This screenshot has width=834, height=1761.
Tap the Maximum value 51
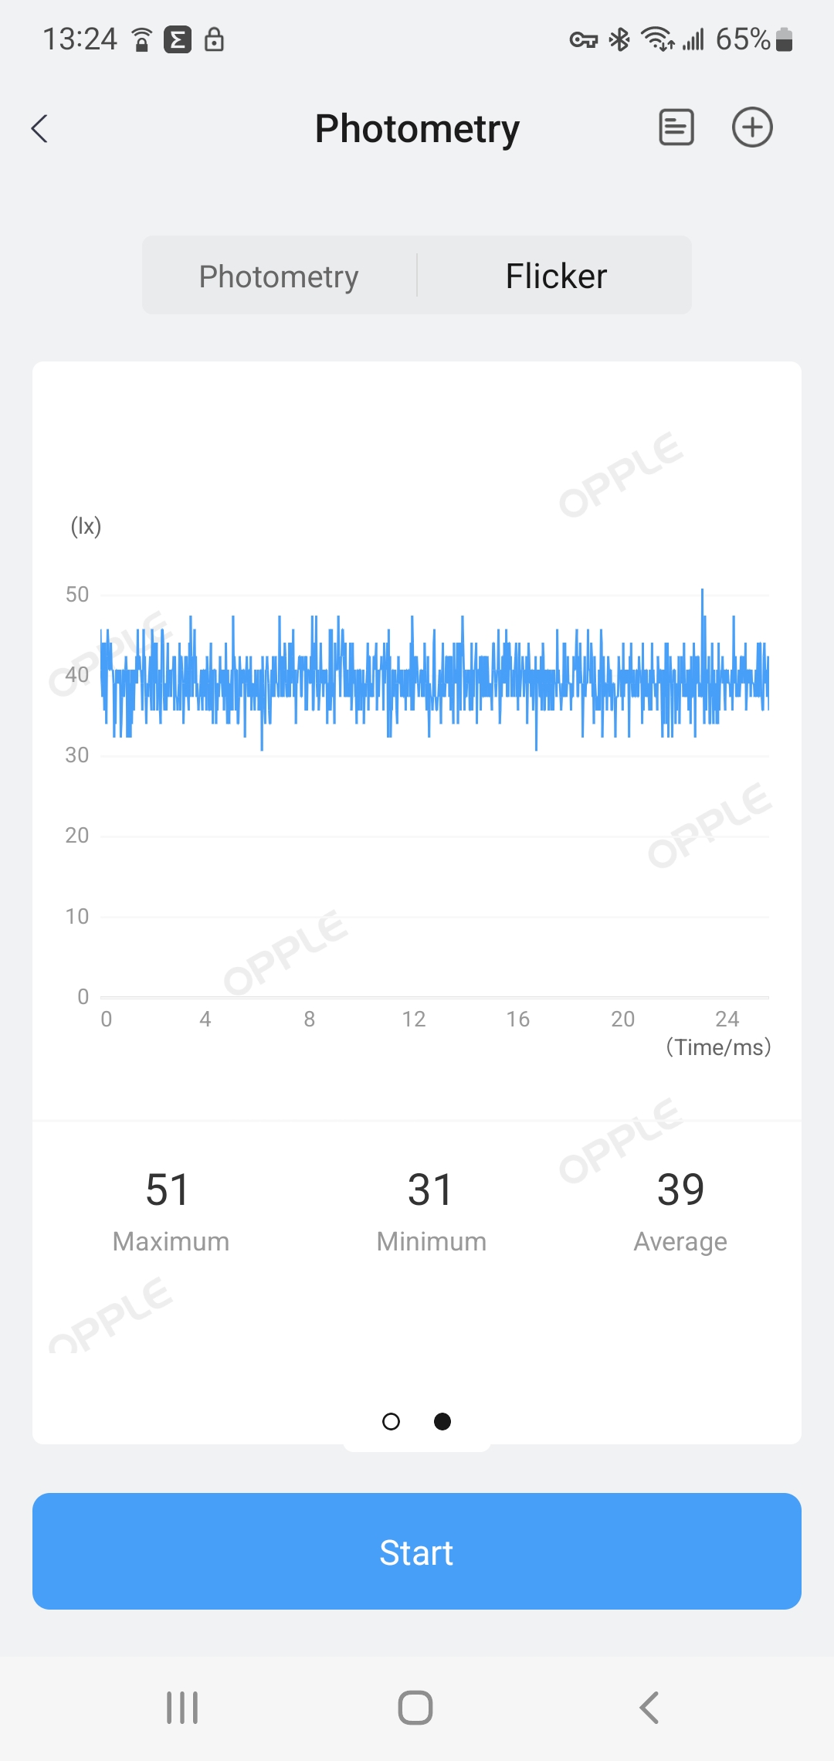168,1189
